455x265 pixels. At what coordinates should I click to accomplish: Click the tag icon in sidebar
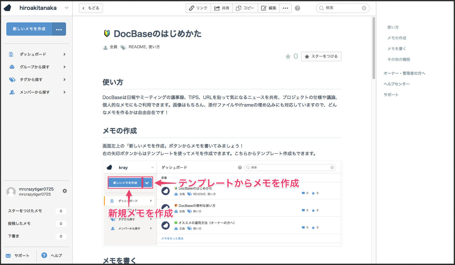coord(12,80)
